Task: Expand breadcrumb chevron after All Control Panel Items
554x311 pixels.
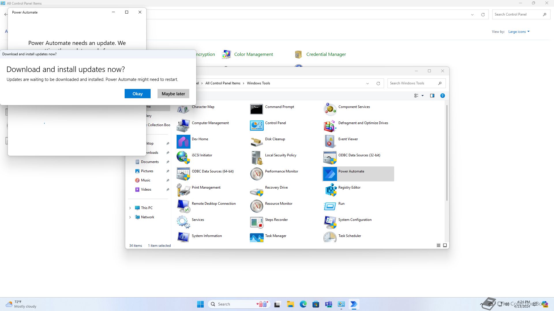Action: click(244, 83)
